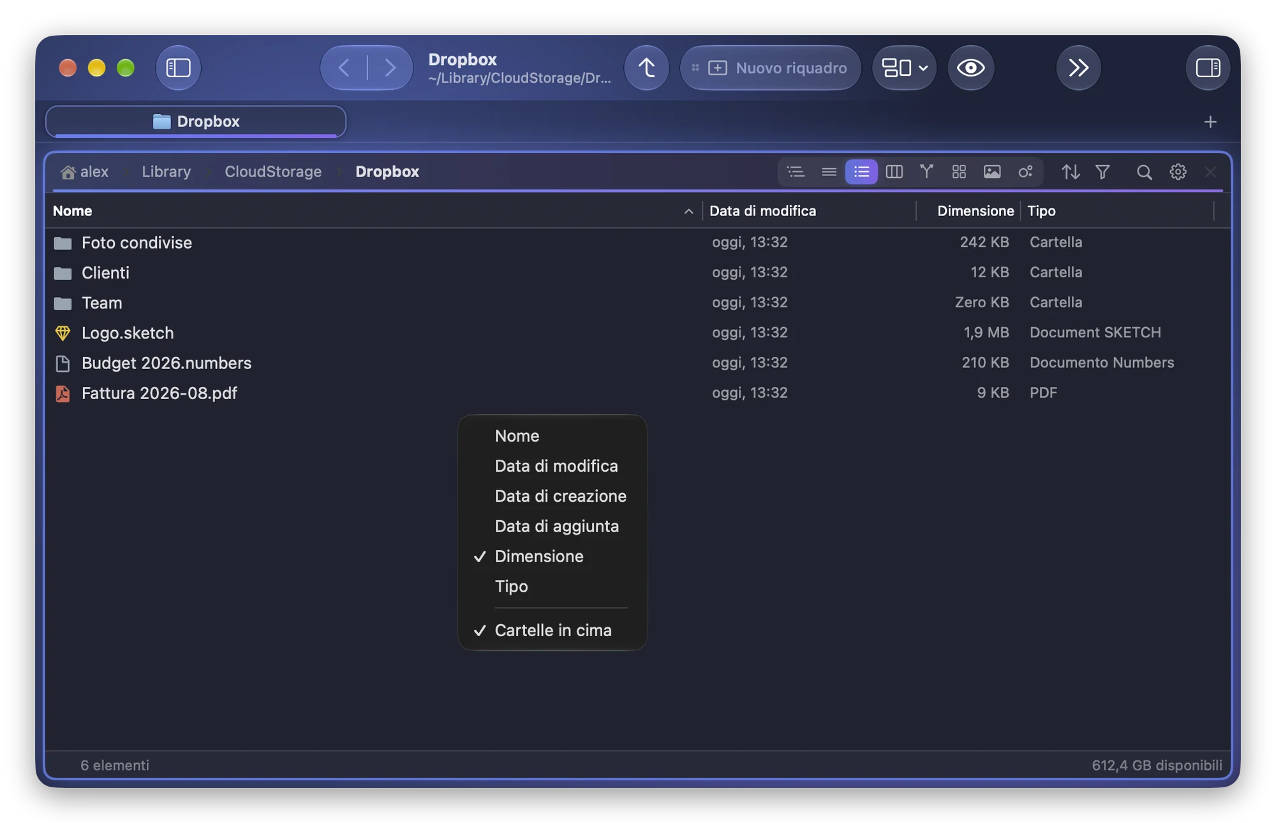The image size is (1276, 823).
Task: Switch to columns view icon
Action: coord(894,171)
